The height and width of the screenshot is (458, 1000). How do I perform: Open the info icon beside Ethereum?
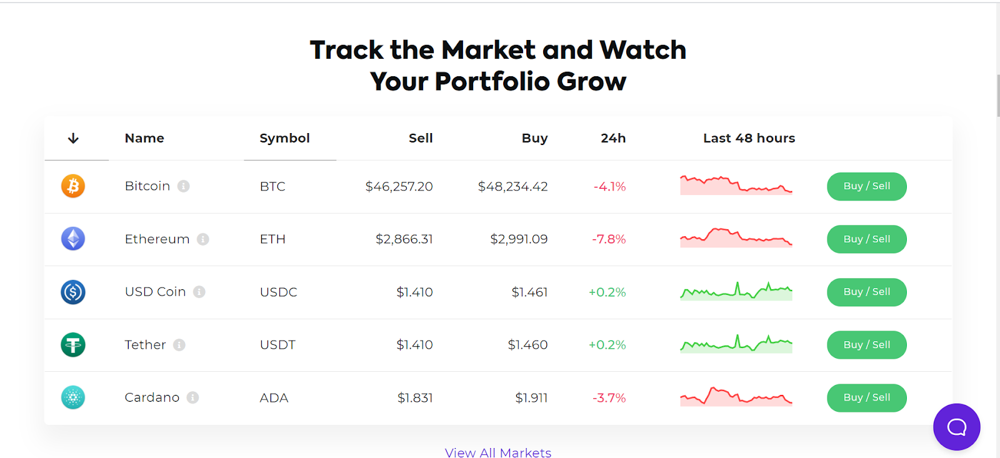click(203, 239)
